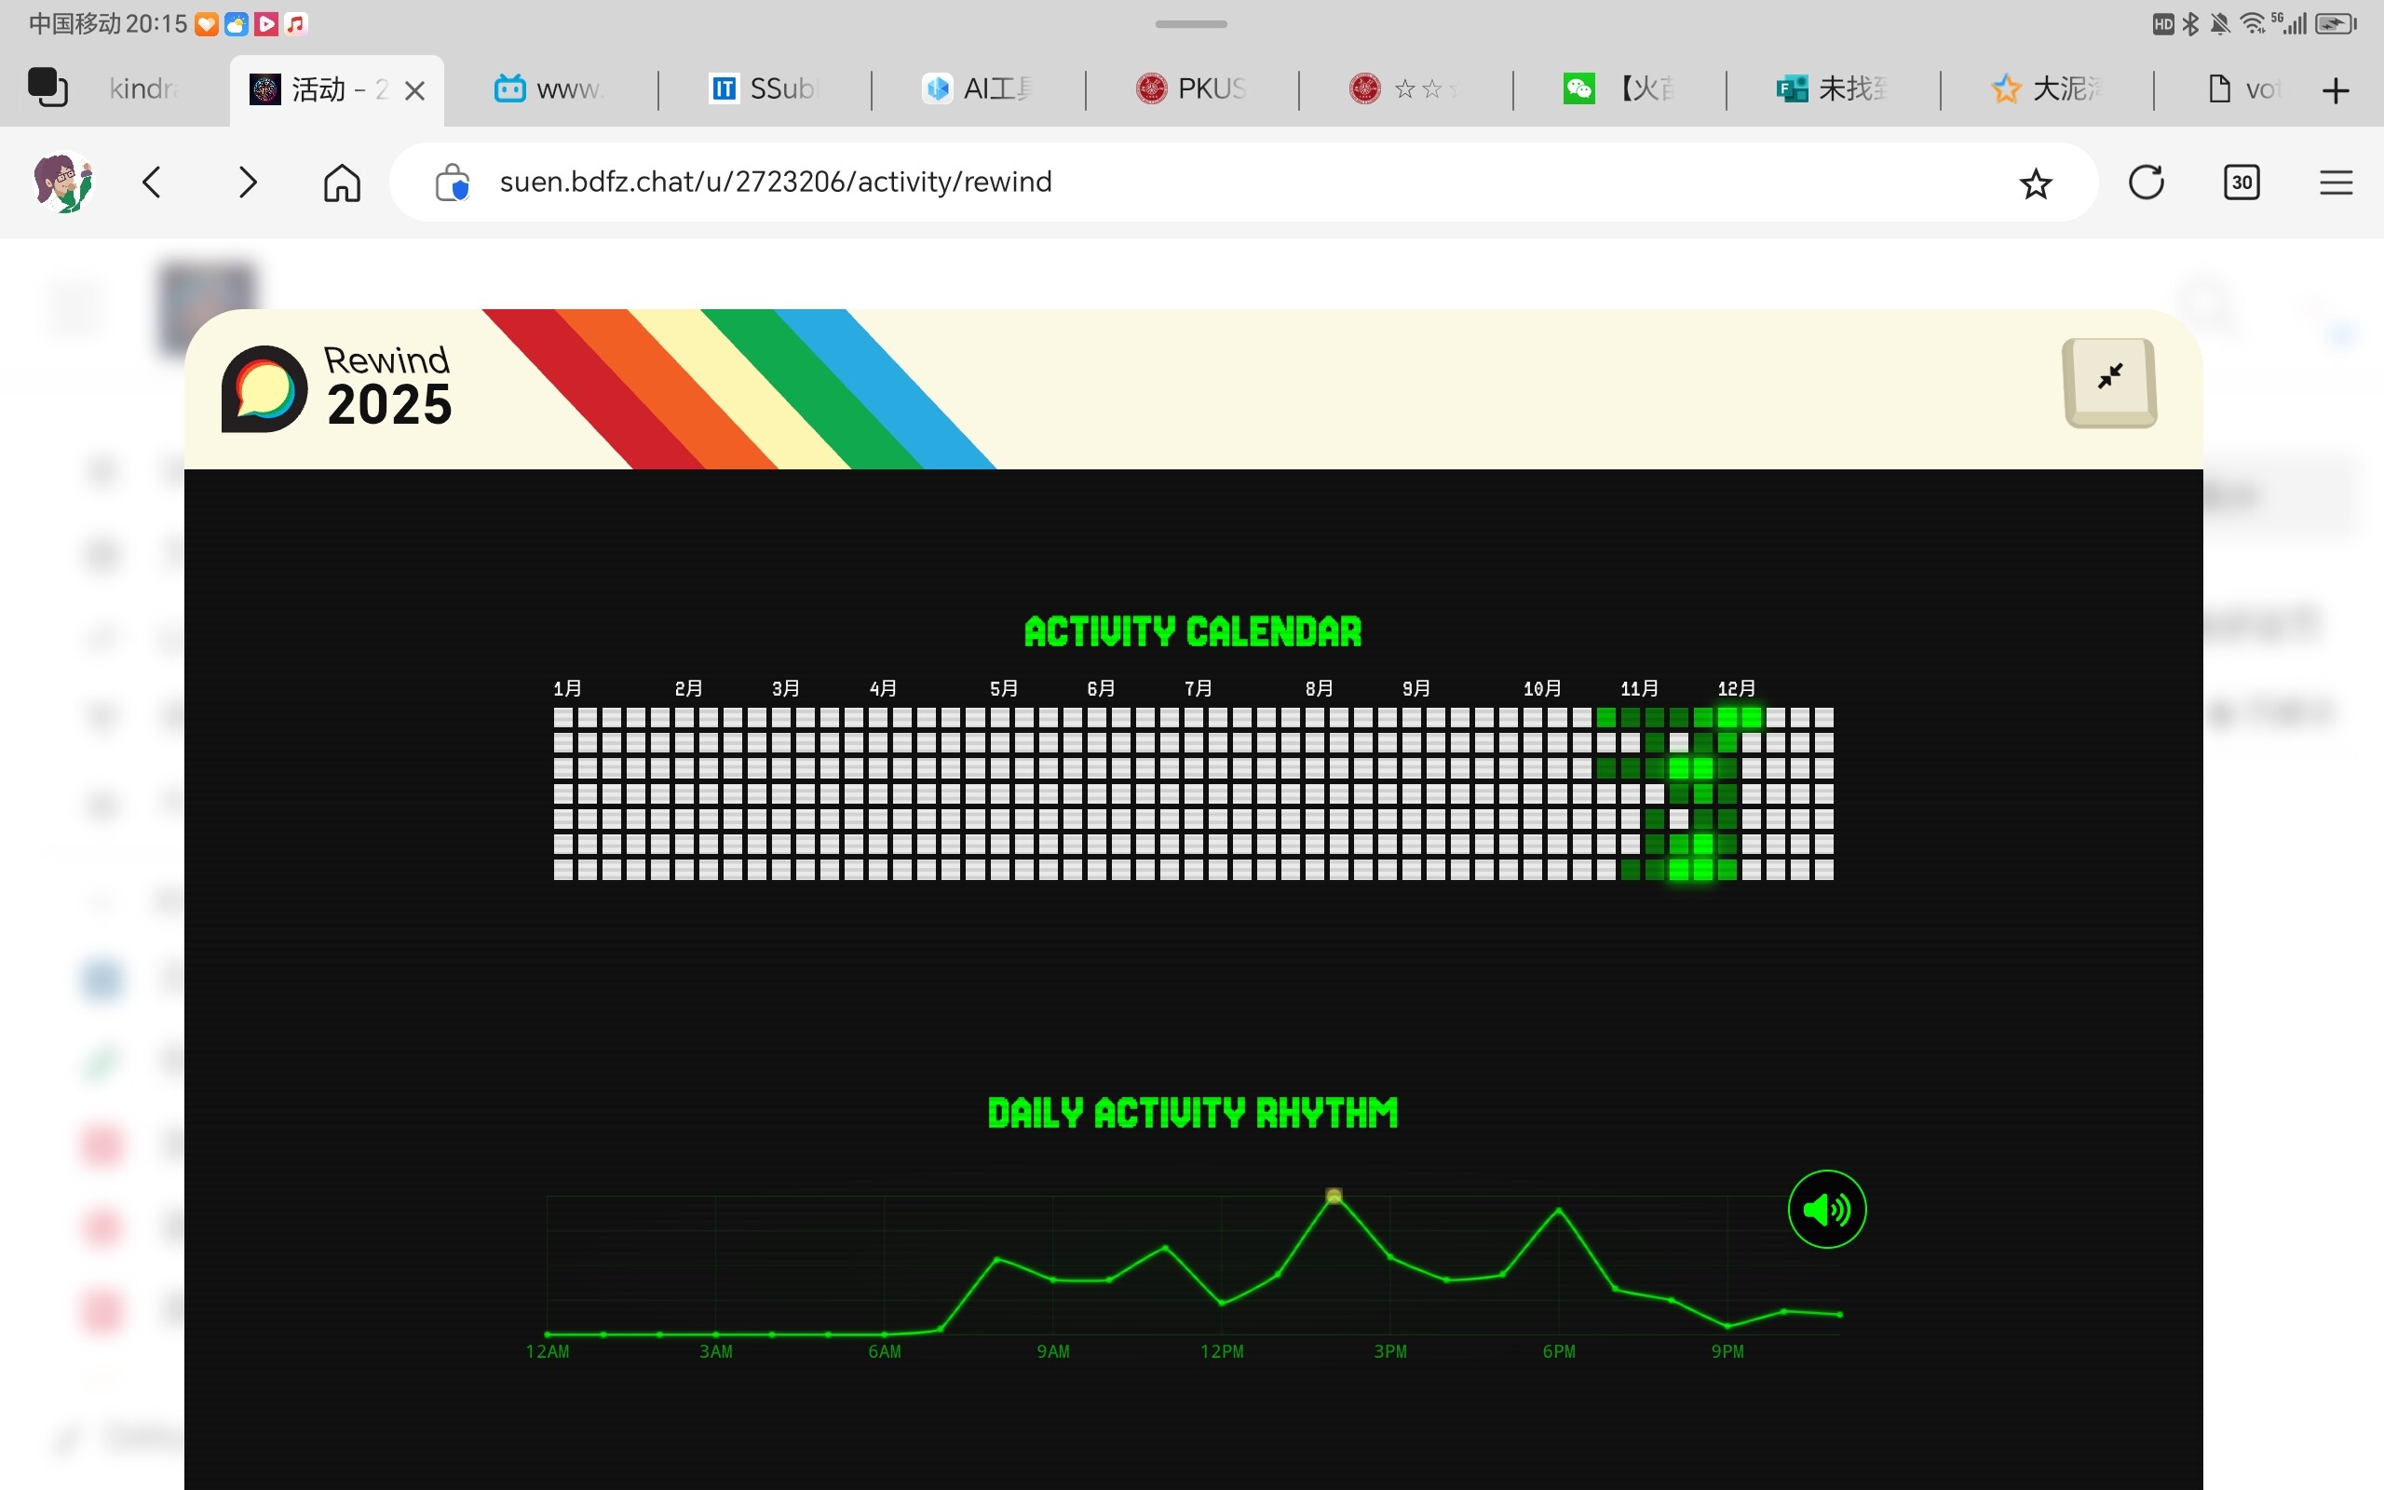Click the site security shield icon

[453, 183]
